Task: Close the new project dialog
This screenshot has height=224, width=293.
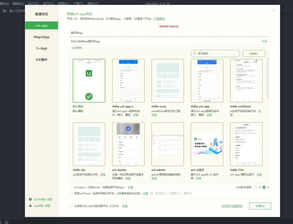Action: [x=274, y=11]
